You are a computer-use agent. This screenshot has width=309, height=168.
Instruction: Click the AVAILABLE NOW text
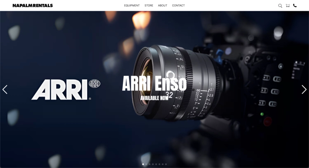point(154,98)
